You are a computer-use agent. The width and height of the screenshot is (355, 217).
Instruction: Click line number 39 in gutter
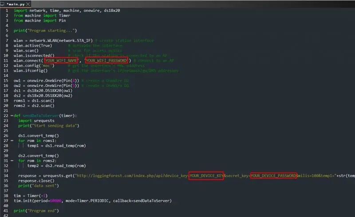click(6, 201)
